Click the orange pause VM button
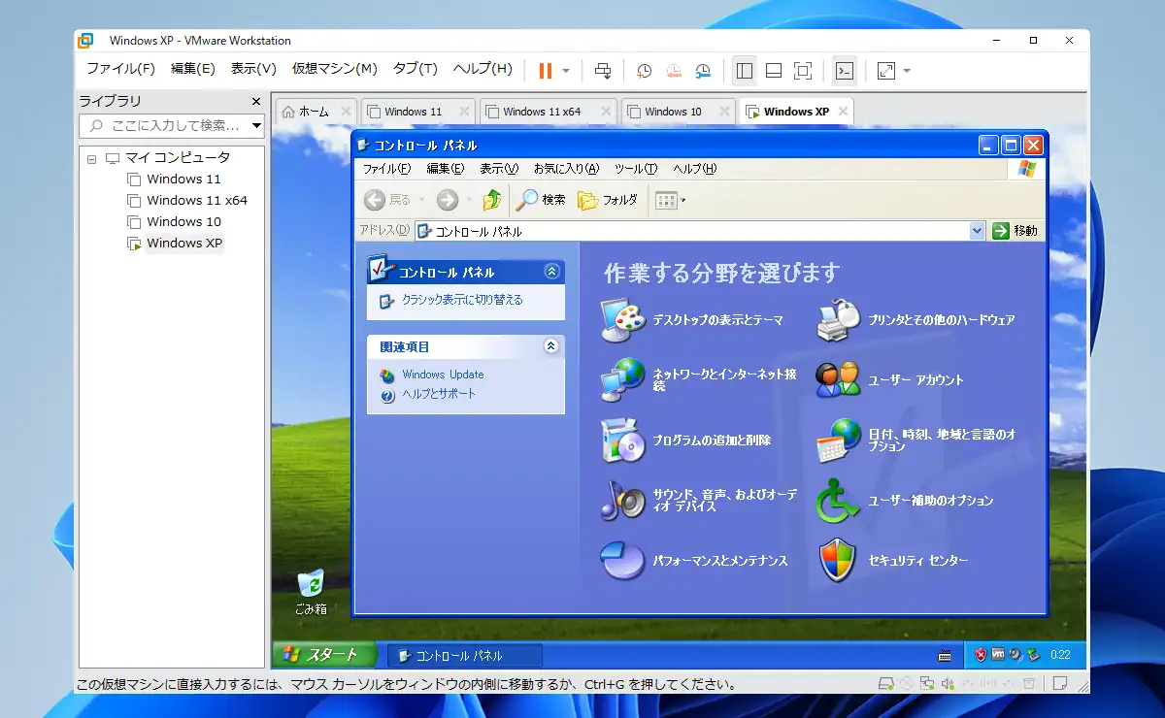1165x718 pixels. tap(545, 70)
